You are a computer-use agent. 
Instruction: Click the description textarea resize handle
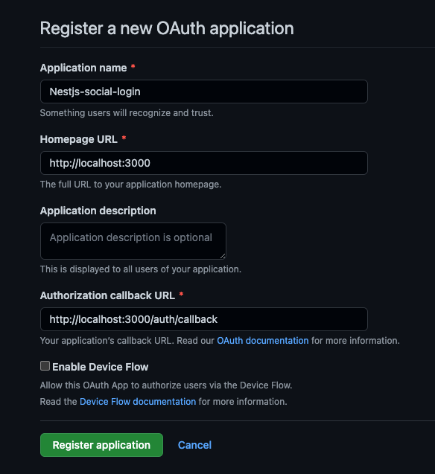pos(223,256)
